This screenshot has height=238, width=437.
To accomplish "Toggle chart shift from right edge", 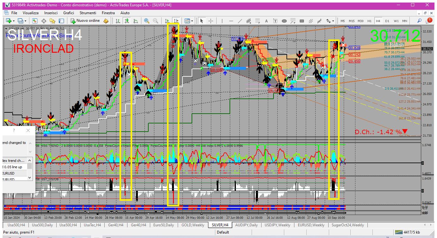I will pos(176,21).
